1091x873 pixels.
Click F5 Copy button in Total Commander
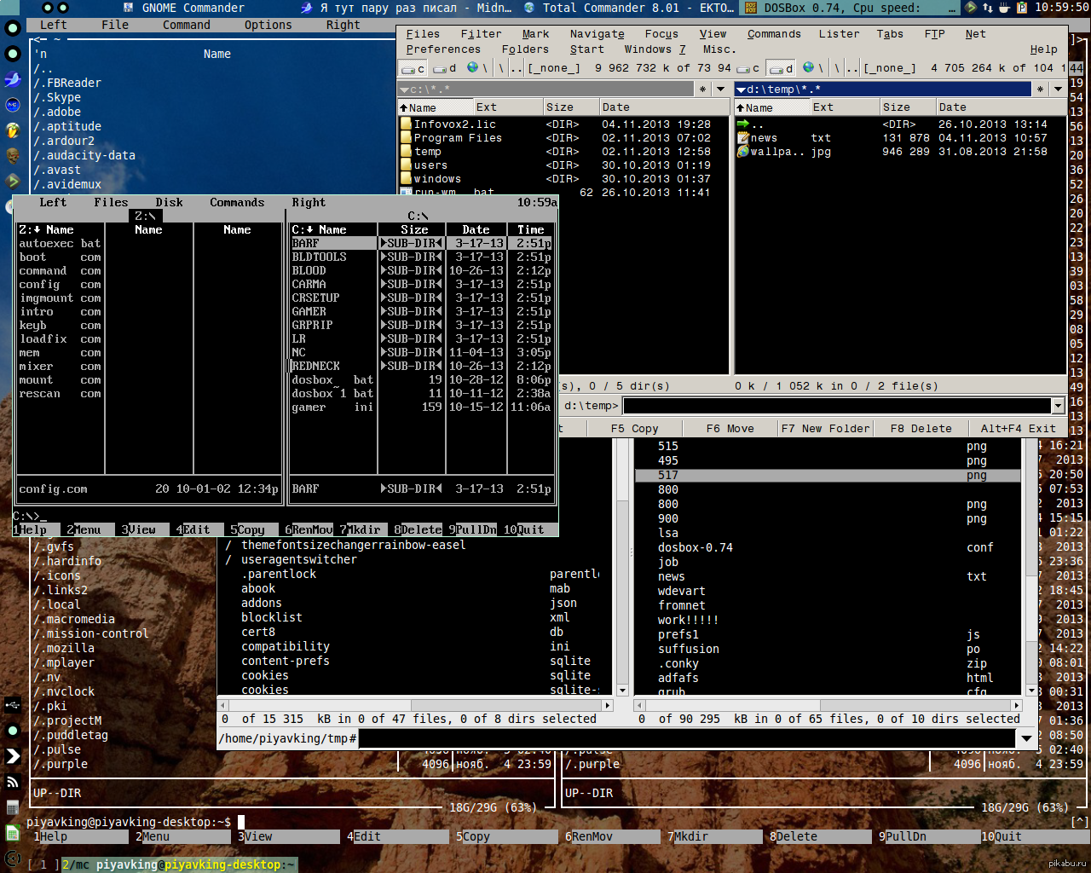click(634, 429)
